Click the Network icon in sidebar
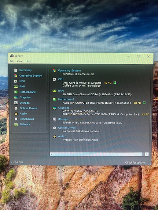Image resolution: width=158 pixels, height=210 pixels. (16, 125)
